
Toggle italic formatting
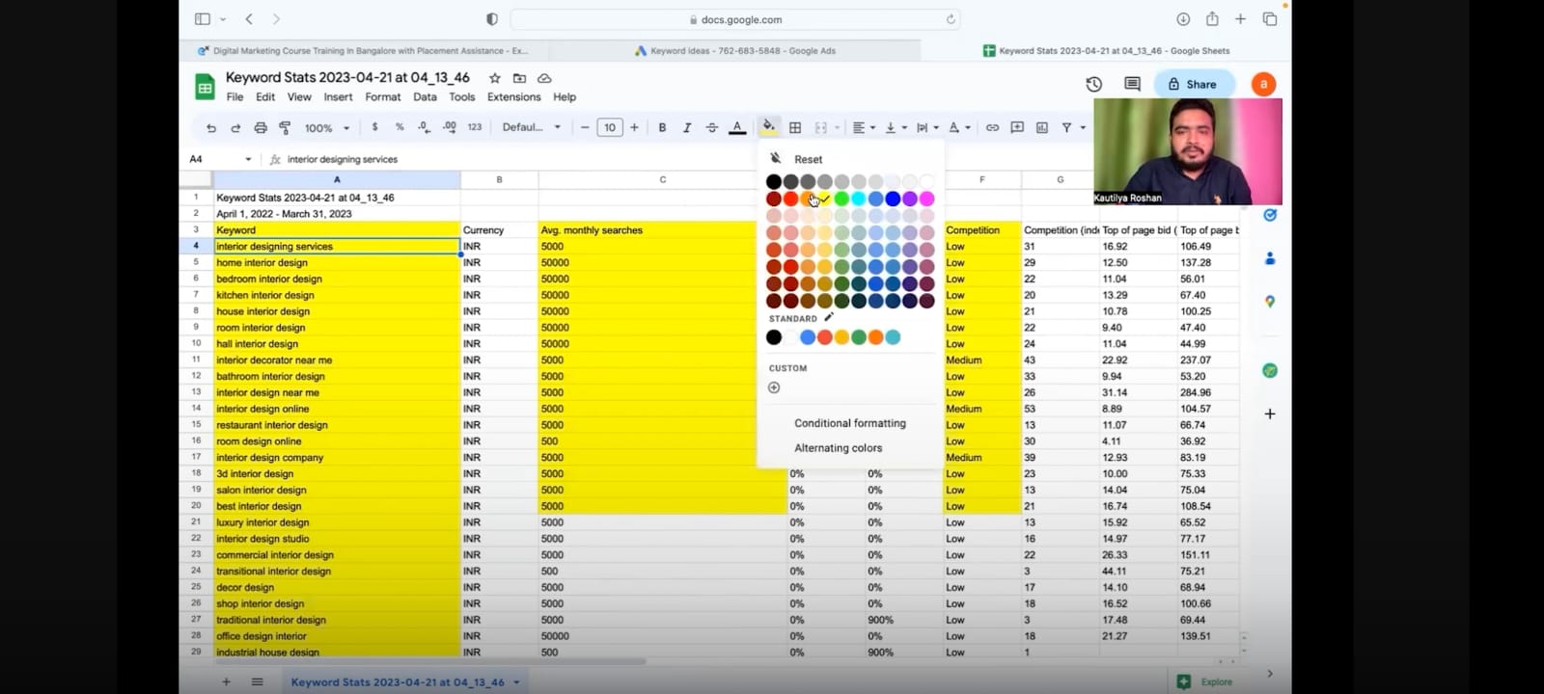point(687,127)
